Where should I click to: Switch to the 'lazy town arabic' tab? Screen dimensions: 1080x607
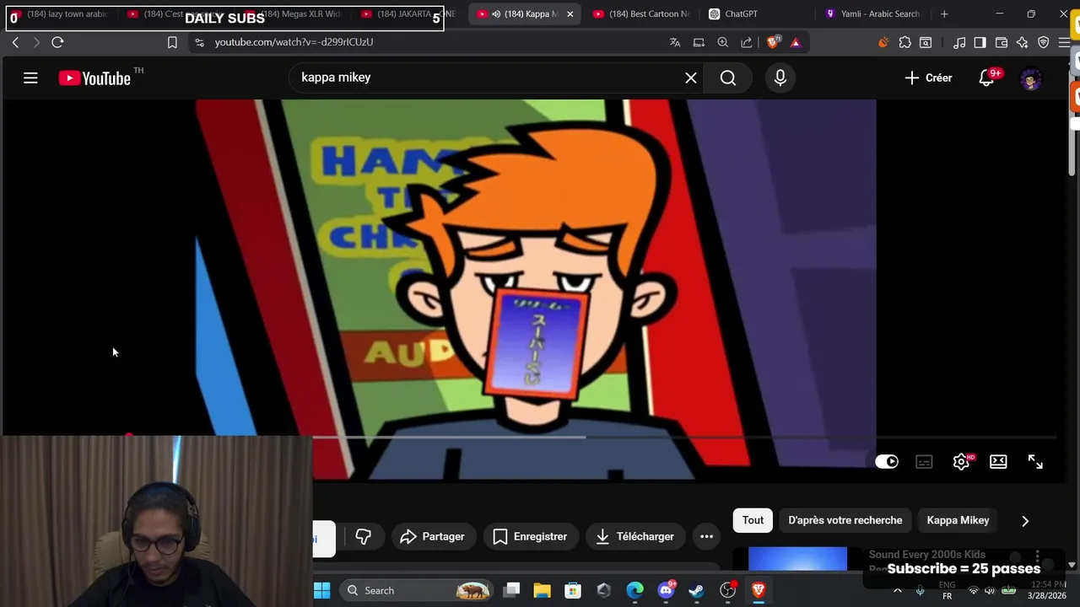[59, 14]
